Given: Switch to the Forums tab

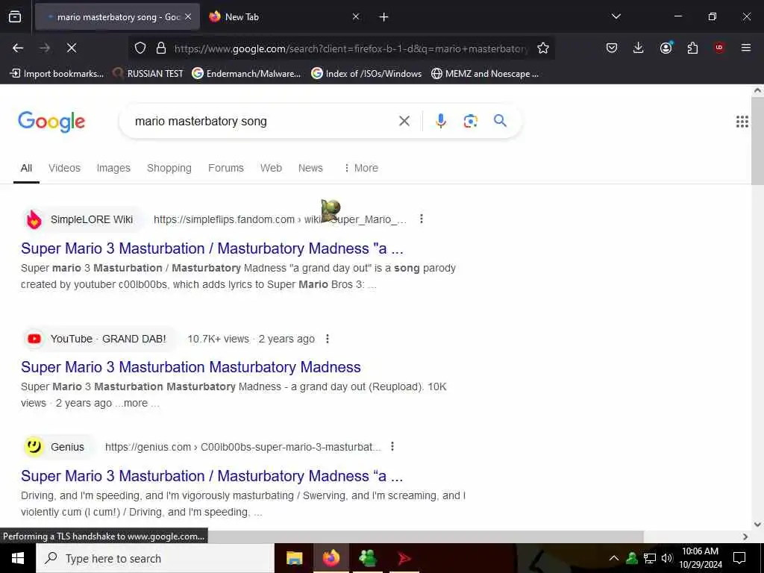Looking at the screenshot, I should [225, 168].
